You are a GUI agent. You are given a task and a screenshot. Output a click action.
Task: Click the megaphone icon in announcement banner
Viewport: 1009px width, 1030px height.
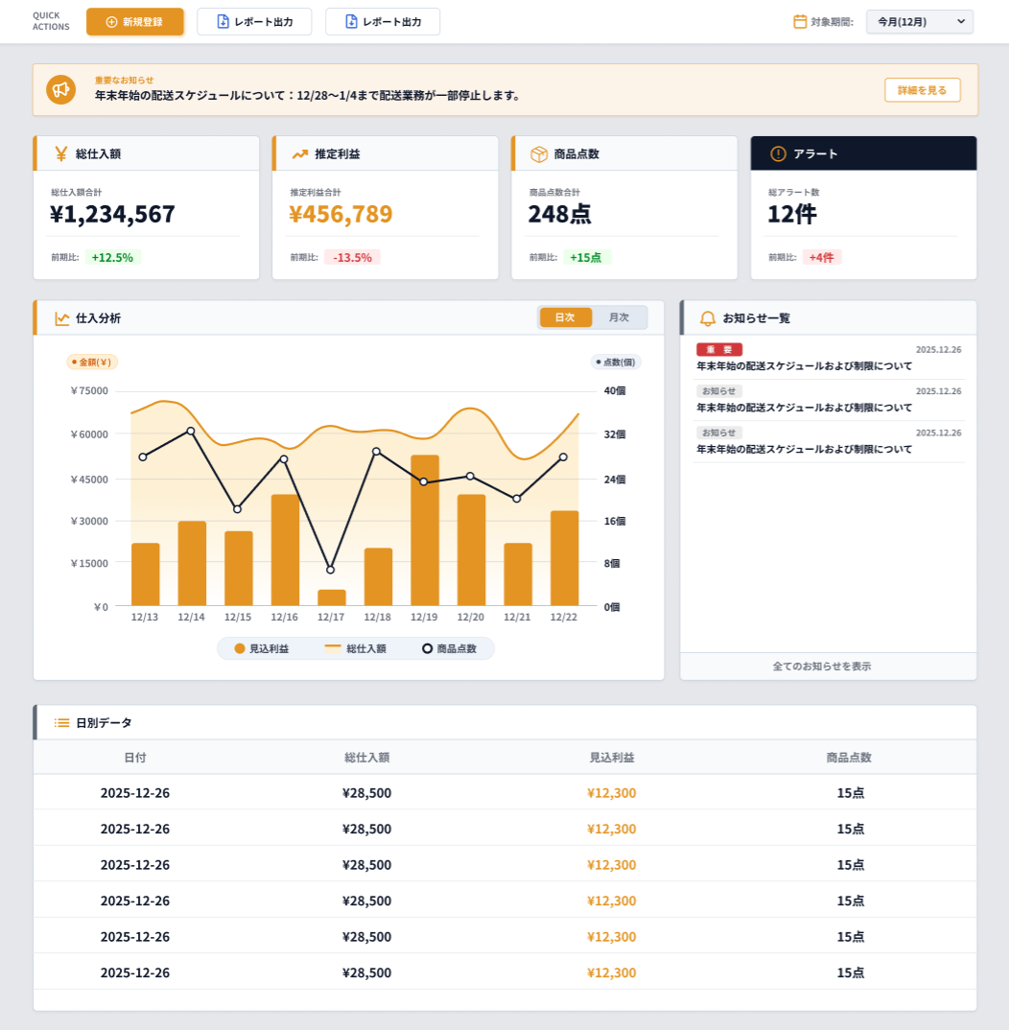pos(61,89)
